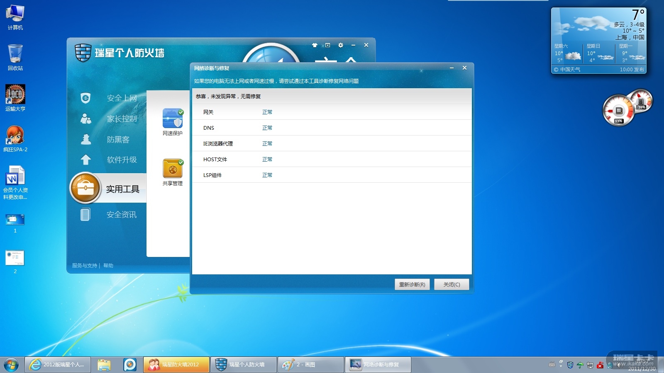Switch to the 瑞星个人防火墙 taskbar item

(x=244, y=365)
